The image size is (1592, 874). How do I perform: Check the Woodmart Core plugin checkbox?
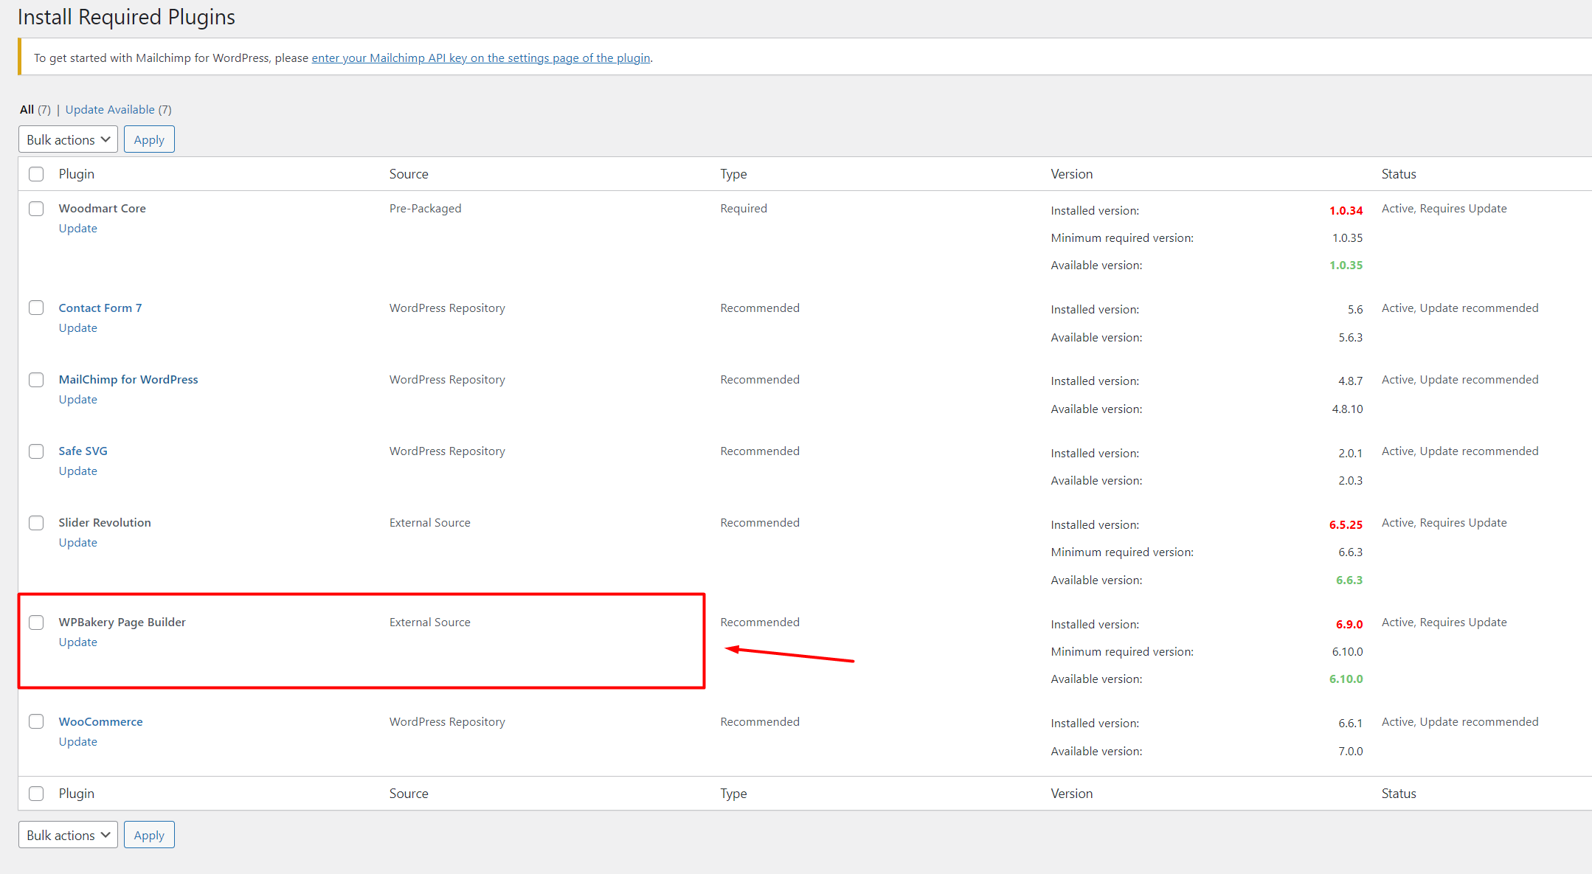(x=36, y=209)
